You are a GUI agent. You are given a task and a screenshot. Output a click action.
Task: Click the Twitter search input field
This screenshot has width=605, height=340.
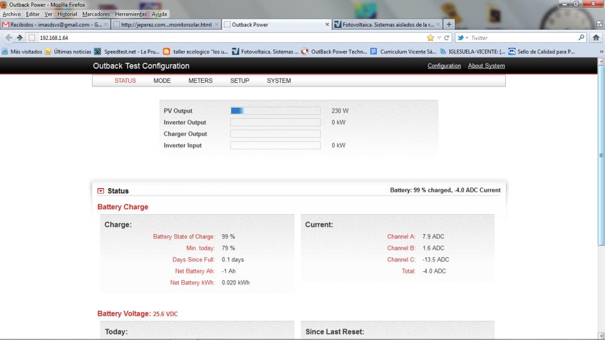(523, 38)
